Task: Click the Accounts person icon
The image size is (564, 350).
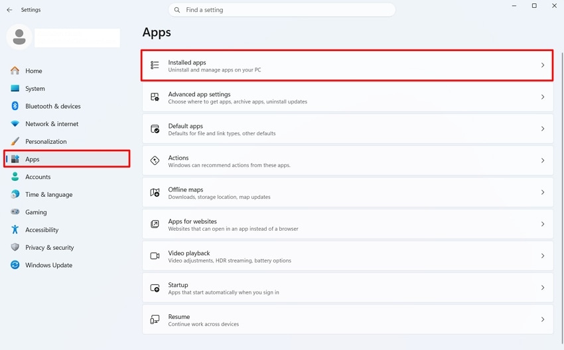Action: pos(15,176)
